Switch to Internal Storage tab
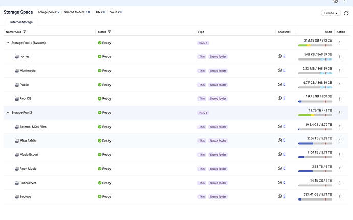The width and height of the screenshot is (353, 220). coord(21,22)
